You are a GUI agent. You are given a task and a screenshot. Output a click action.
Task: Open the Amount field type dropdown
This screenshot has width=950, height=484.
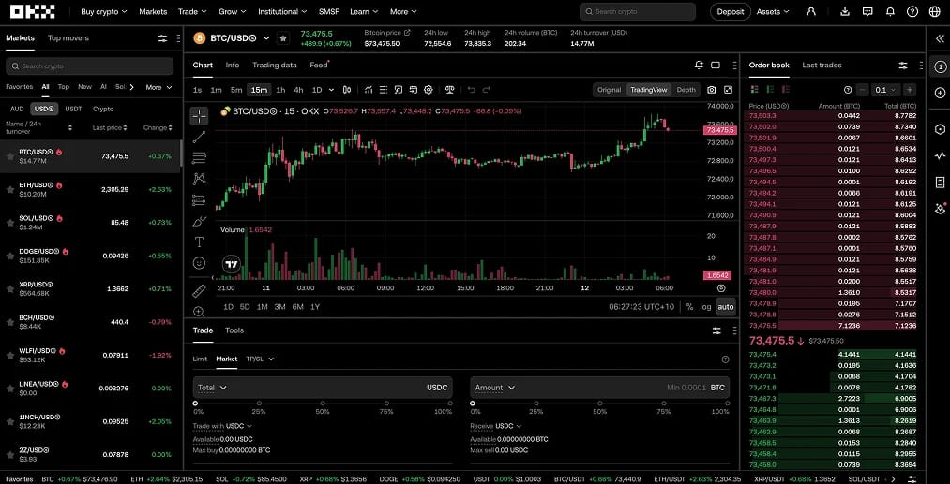click(495, 388)
